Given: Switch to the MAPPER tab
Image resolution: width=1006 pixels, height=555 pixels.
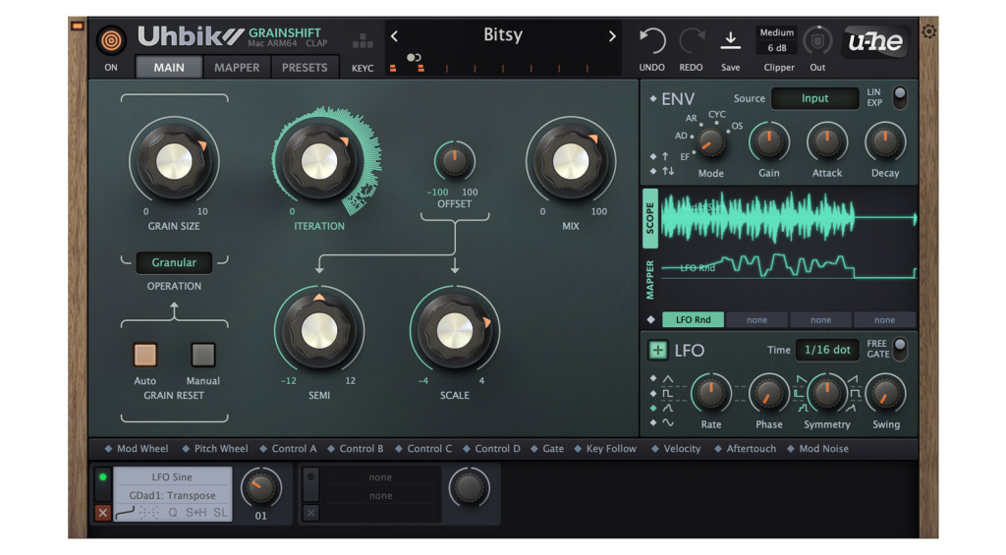Looking at the screenshot, I should point(237,68).
